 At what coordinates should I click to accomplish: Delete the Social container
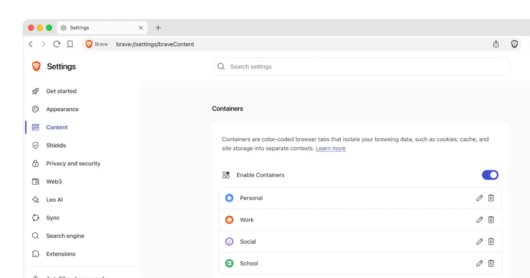click(491, 242)
